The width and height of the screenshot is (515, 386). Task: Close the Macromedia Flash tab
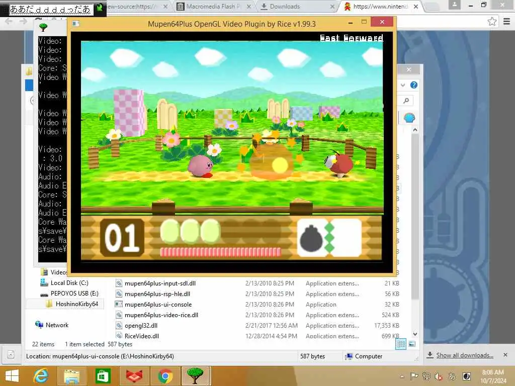point(248,7)
